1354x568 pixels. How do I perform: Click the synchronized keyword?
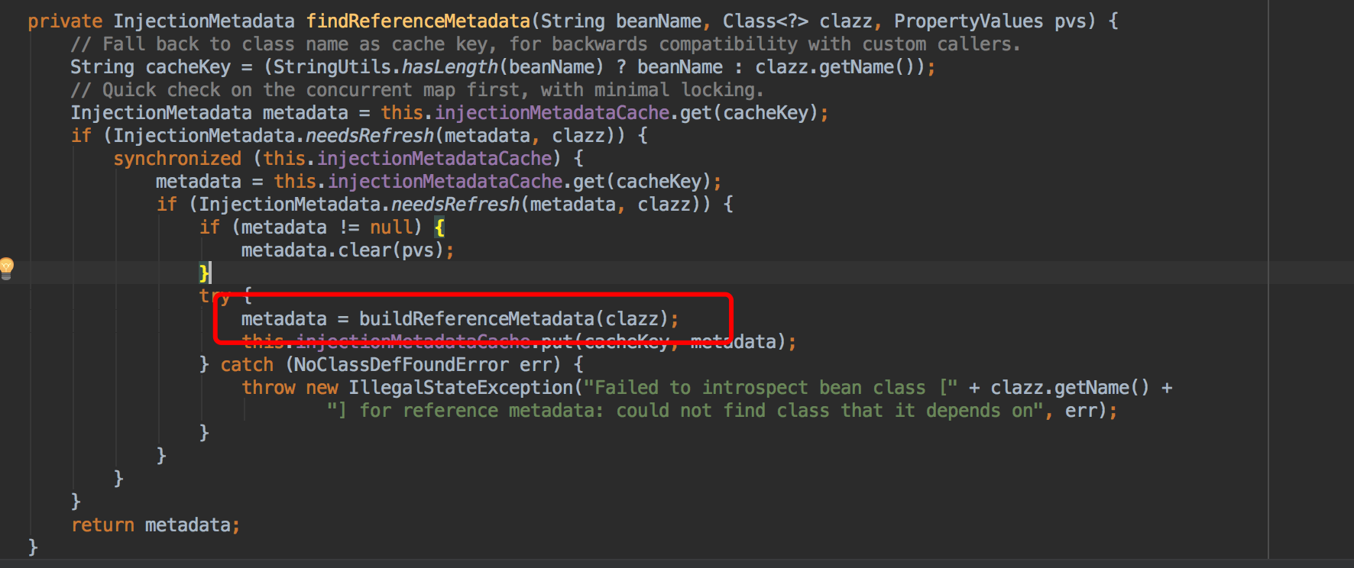click(177, 159)
